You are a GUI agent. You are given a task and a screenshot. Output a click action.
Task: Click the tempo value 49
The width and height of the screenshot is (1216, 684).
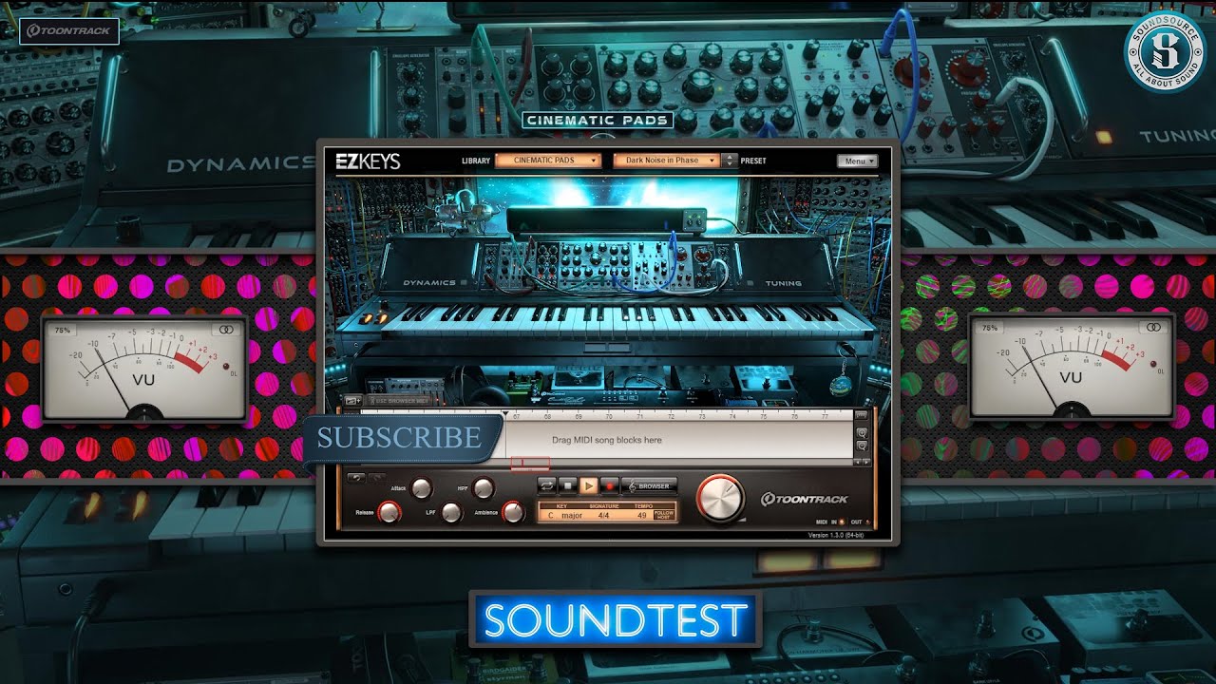(641, 515)
